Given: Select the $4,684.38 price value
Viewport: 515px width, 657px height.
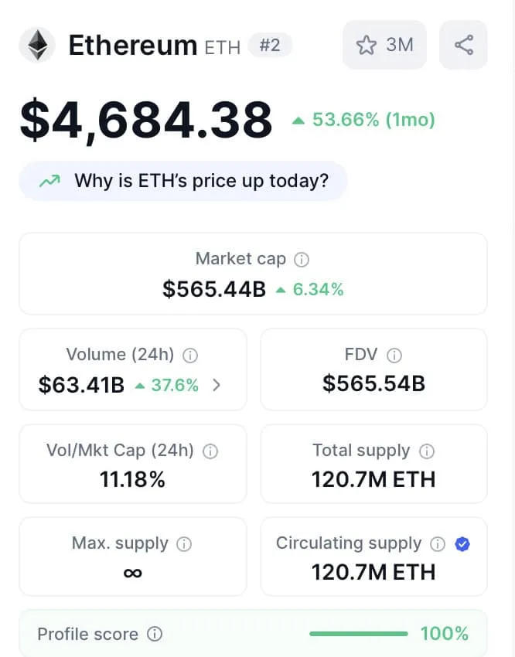Looking at the screenshot, I should 146,121.
